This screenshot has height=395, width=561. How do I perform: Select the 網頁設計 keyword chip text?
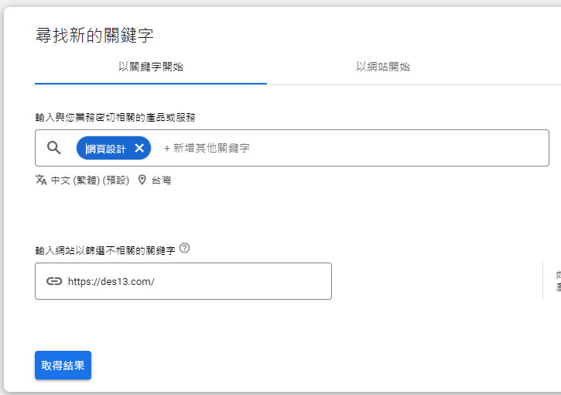pos(105,148)
